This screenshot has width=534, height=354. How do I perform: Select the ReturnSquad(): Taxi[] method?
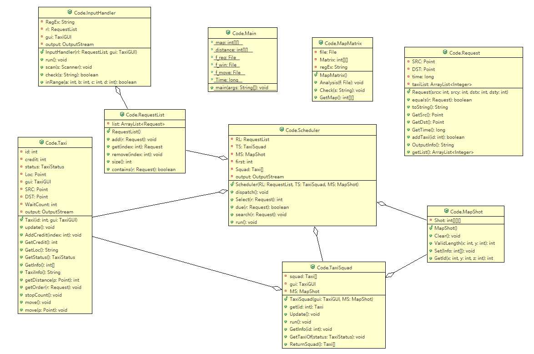point(312,344)
